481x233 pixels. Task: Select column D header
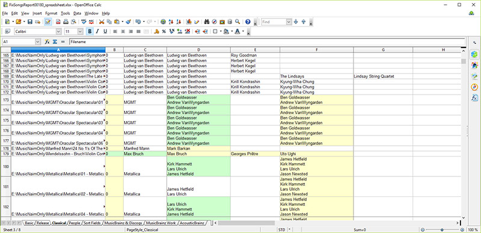pyautogui.click(x=198, y=50)
